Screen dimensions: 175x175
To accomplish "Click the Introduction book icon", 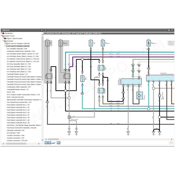I will click(x=3, y=33).
